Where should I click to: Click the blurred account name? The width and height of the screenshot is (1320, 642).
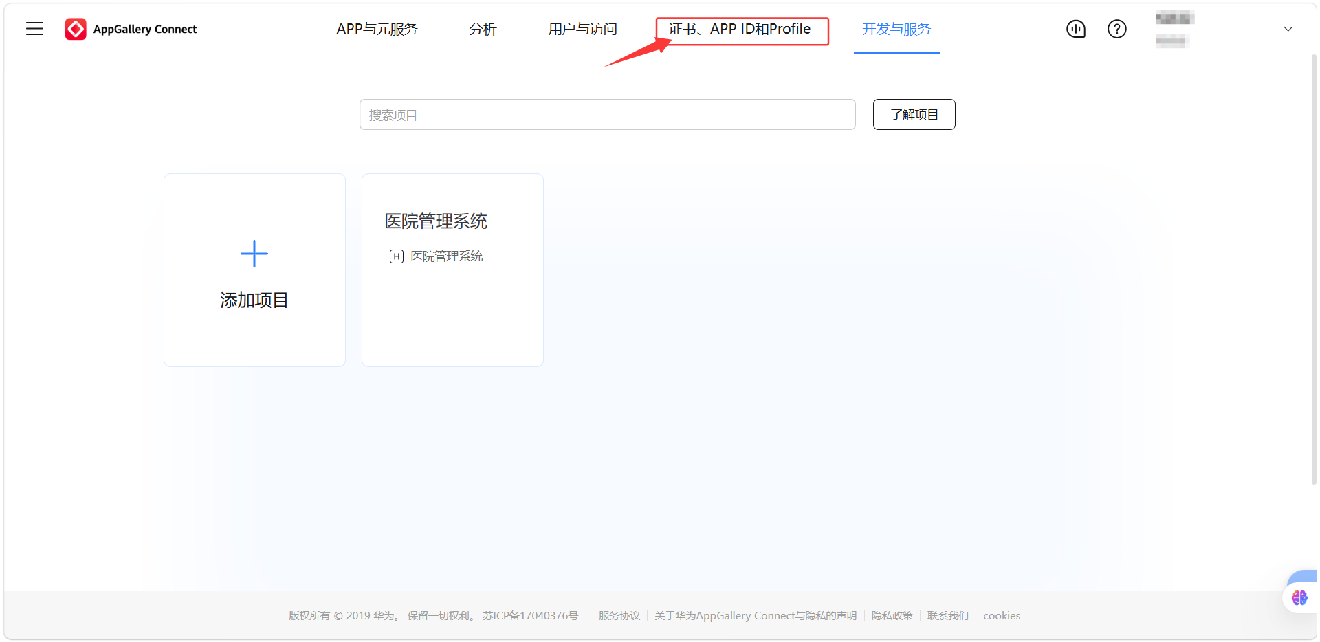tap(1174, 19)
